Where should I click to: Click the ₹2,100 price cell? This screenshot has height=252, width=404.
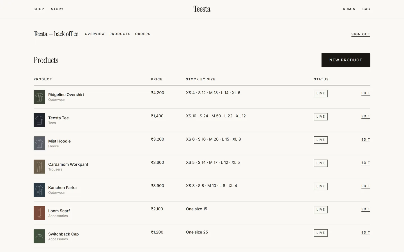click(x=157, y=209)
